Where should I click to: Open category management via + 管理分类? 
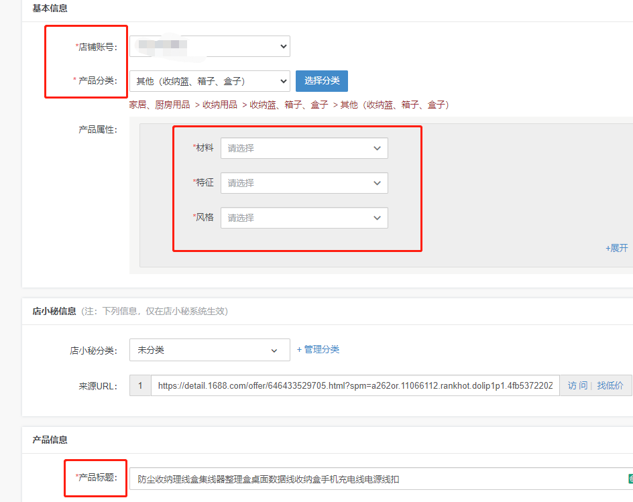point(318,350)
